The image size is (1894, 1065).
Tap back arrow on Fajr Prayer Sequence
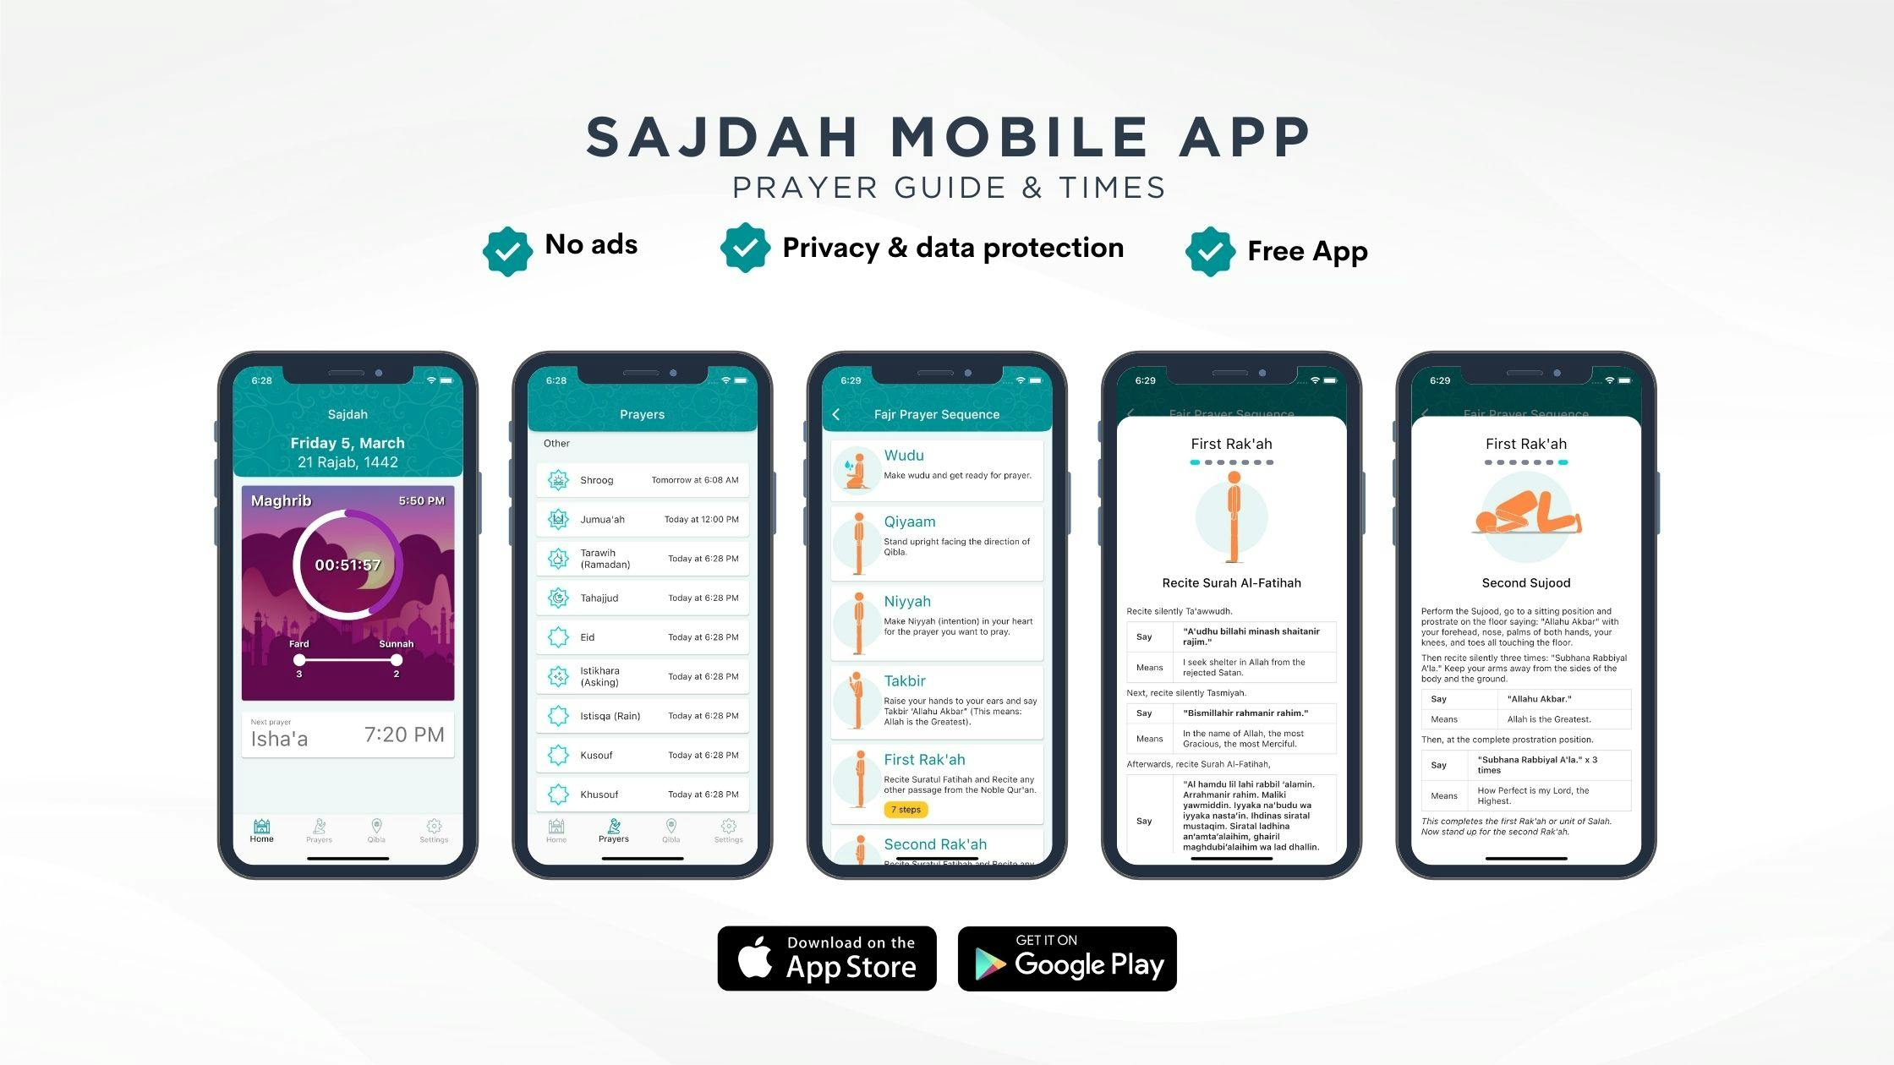coord(834,413)
